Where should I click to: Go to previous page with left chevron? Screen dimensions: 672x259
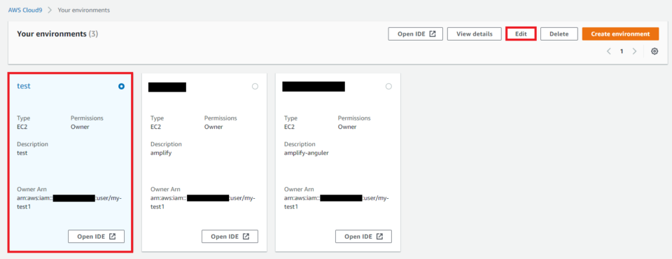click(x=608, y=52)
